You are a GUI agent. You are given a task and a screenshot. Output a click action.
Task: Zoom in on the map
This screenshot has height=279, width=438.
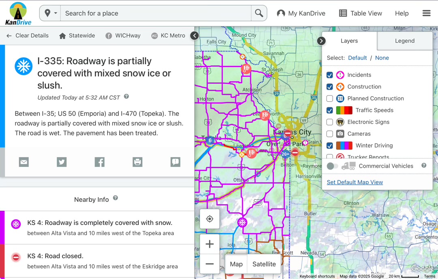(x=210, y=244)
